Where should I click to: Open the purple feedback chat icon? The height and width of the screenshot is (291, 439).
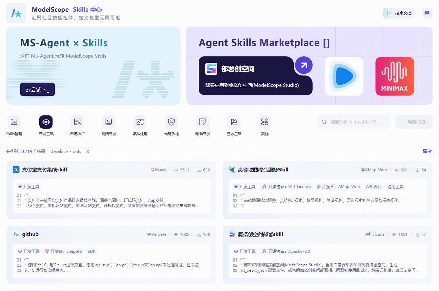[x=427, y=13]
